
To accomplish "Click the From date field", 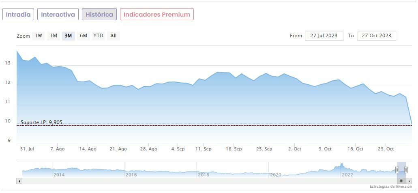I will pyautogui.click(x=324, y=36).
